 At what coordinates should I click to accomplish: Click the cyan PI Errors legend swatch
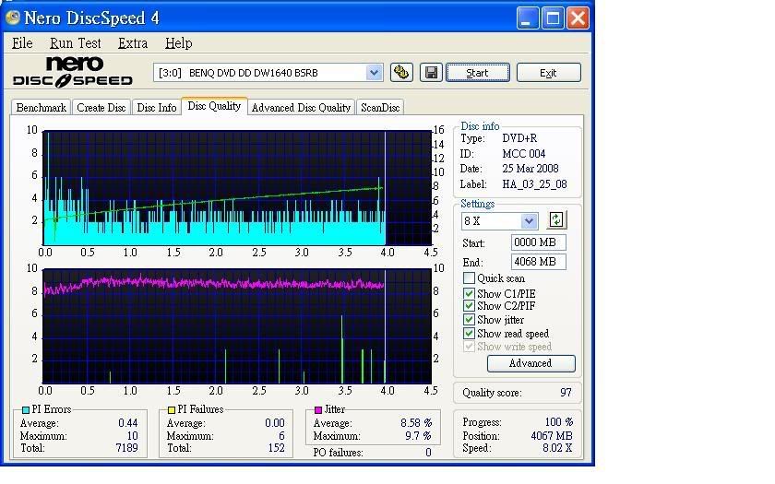(x=26, y=410)
